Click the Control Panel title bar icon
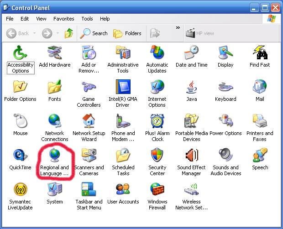 click(6, 7)
